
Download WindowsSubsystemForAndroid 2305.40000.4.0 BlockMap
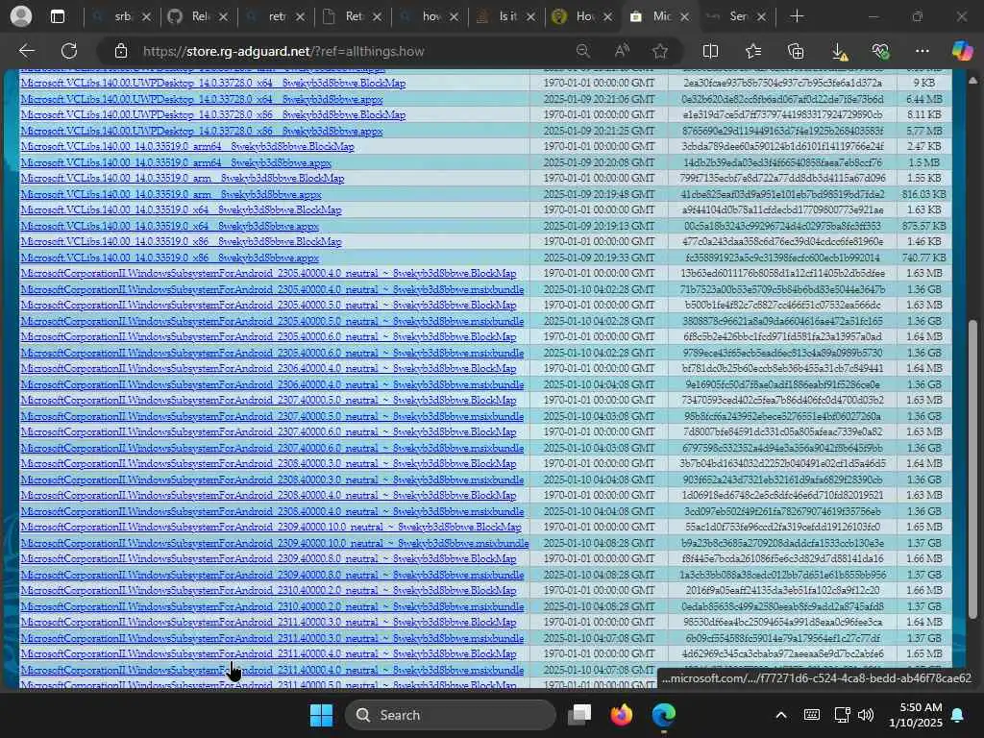(x=268, y=274)
